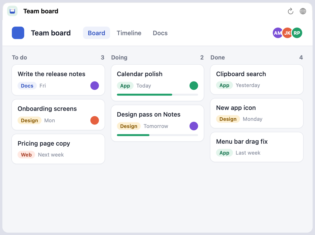Click the Mon due date on Onboarding screens
The width and height of the screenshot is (315, 235).
(x=50, y=120)
